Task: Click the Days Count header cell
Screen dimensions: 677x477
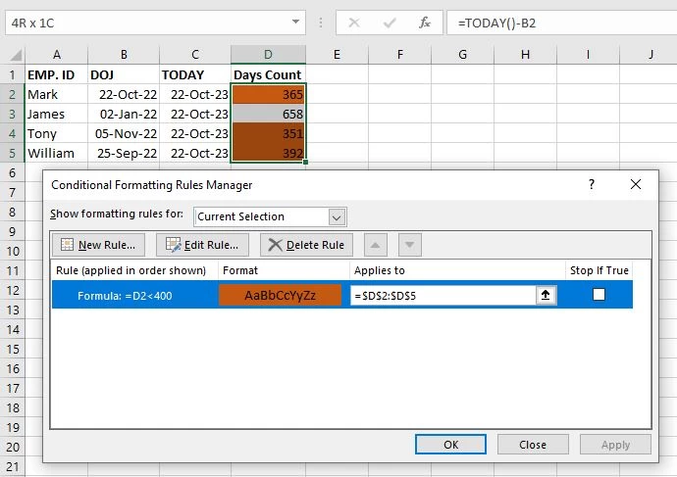Action: pyautogui.click(x=268, y=75)
